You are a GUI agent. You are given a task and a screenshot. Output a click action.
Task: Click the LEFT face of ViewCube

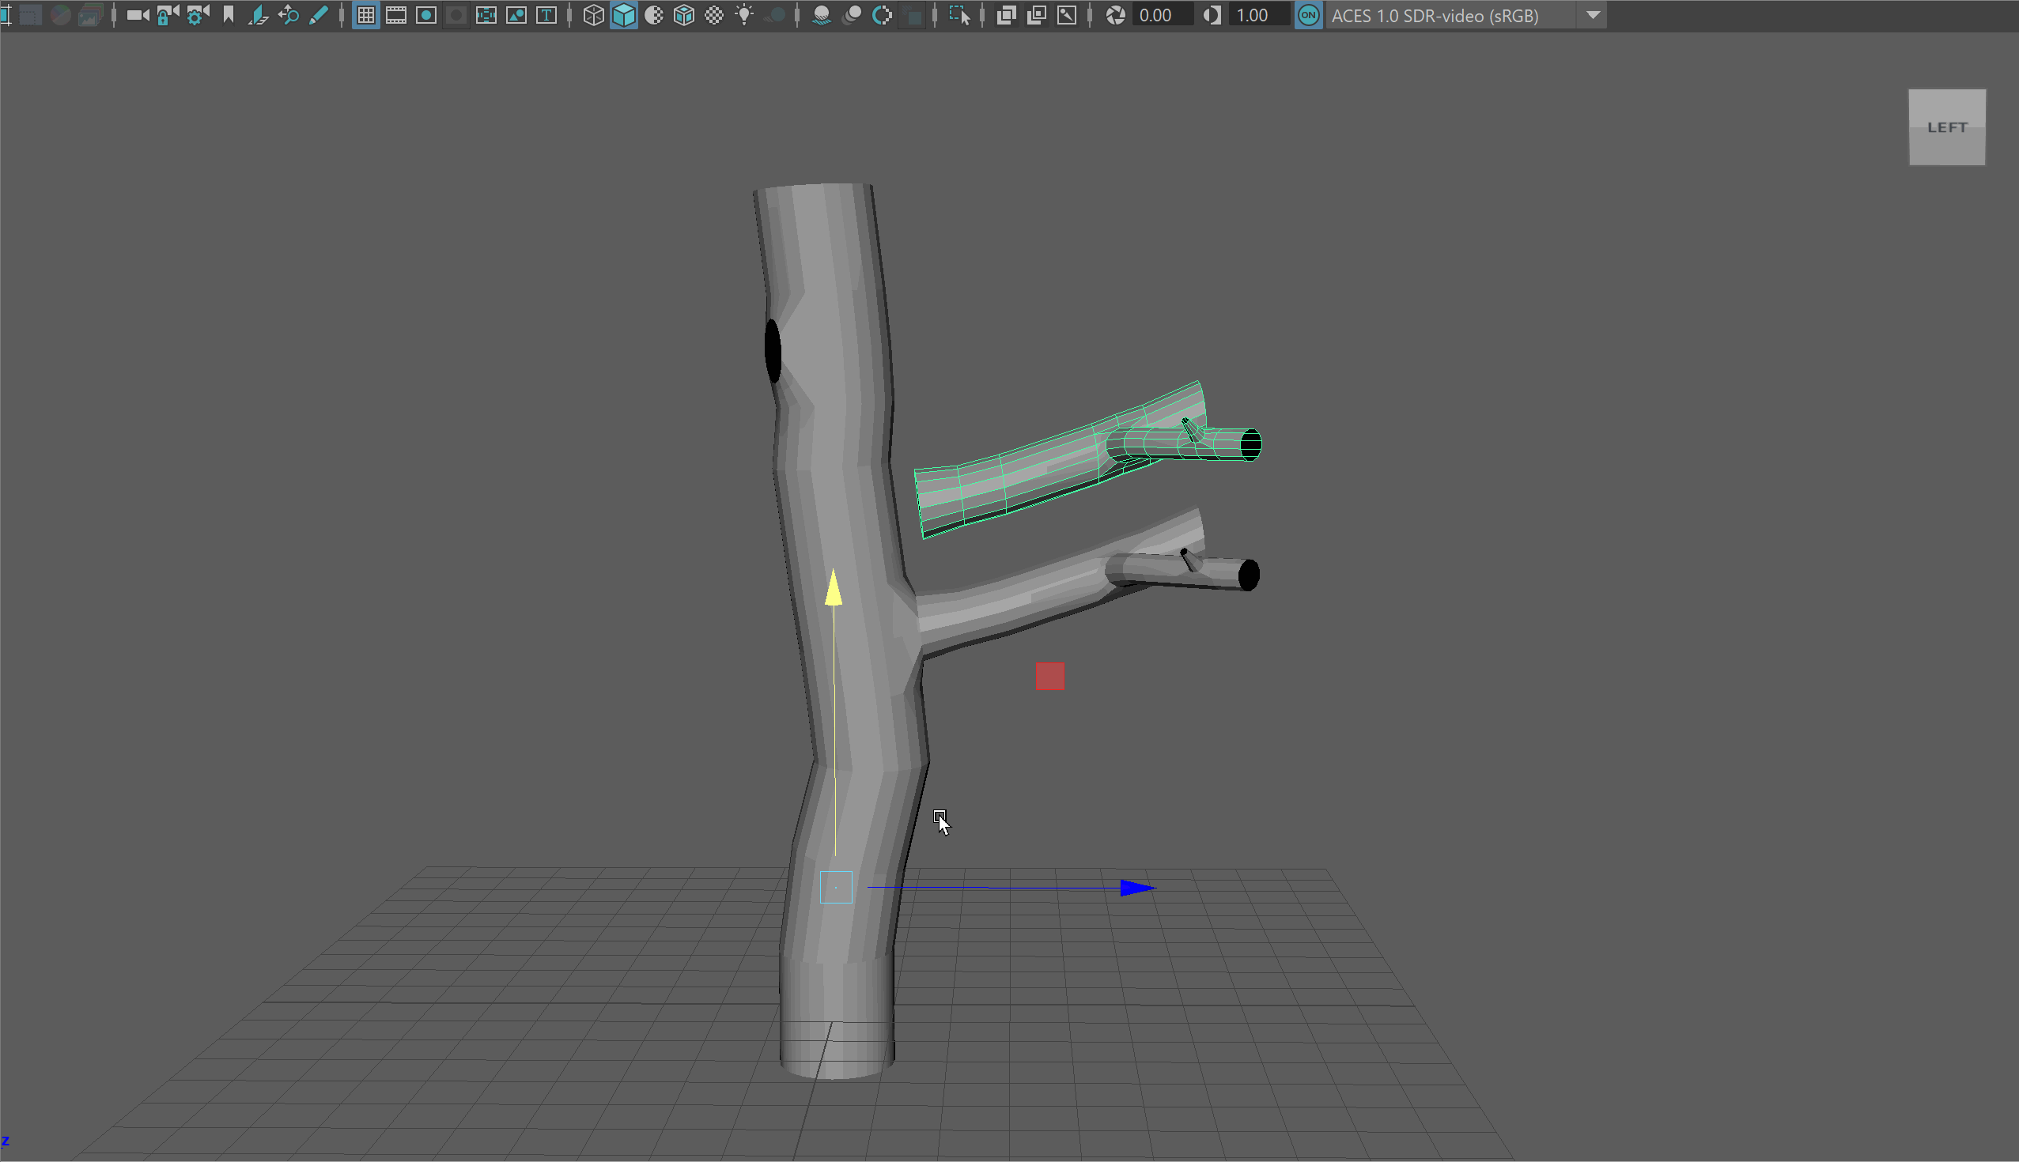[x=1946, y=127]
